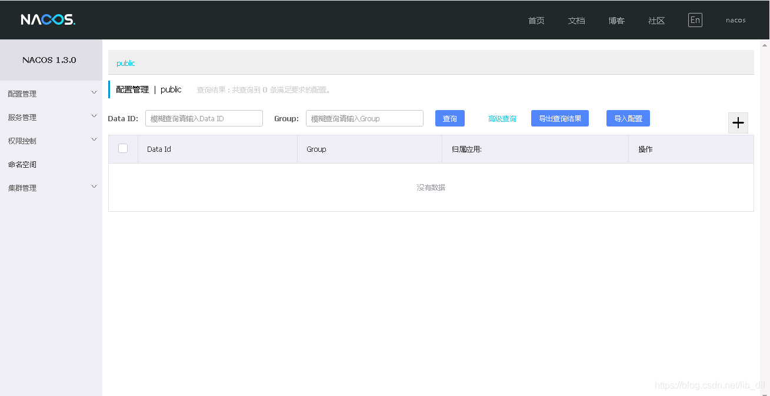Screen dimensions: 770x396
Task: Open the 文档 menu item
Action: tap(576, 20)
